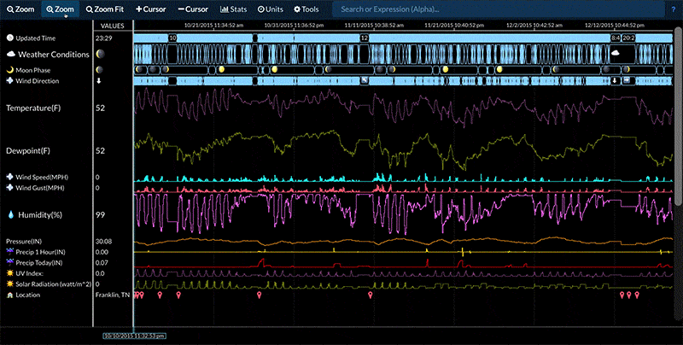Click the clock icon beside Updated Time
The width and height of the screenshot is (683, 345).
[10, 38]
